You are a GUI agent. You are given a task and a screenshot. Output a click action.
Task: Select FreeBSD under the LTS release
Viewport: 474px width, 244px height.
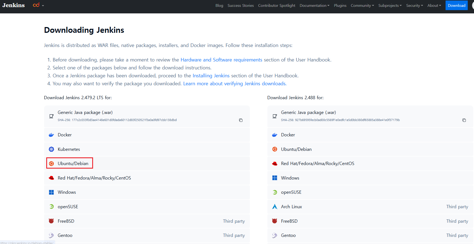coord(147,221)
